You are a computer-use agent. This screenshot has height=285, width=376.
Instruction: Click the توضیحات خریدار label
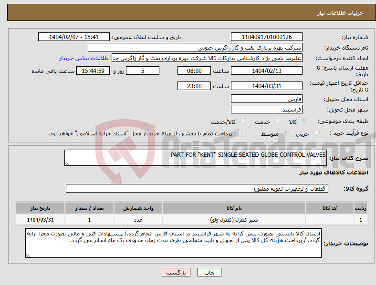click(346, 244)
